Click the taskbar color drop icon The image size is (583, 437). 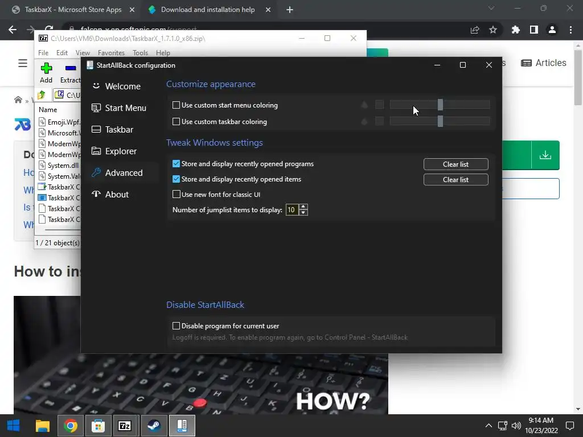(x=364, y=121)
